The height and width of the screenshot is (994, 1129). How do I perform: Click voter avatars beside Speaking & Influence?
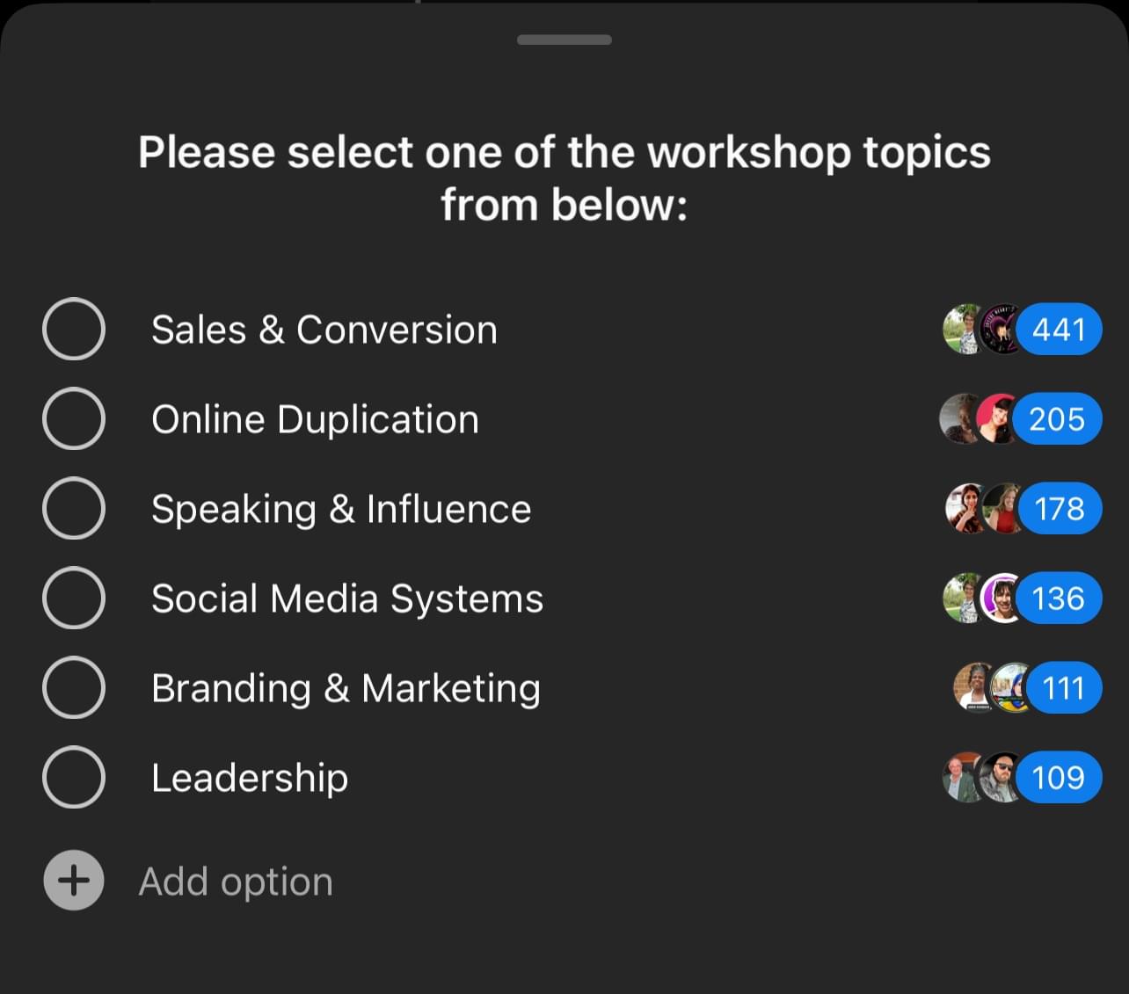[982, 509]
